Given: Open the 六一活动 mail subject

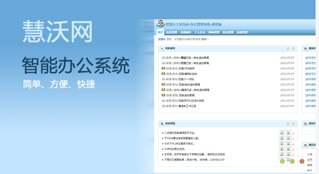Looking at the screenshot, I should click(187, 80).
